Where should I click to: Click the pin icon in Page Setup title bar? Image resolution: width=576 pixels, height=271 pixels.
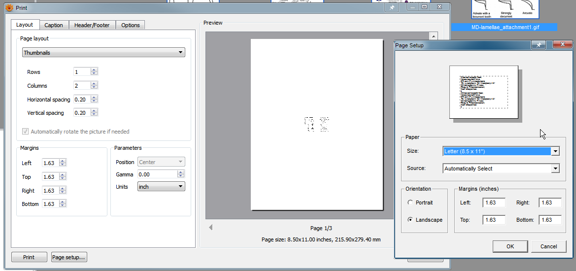click(x=539, y=45)
